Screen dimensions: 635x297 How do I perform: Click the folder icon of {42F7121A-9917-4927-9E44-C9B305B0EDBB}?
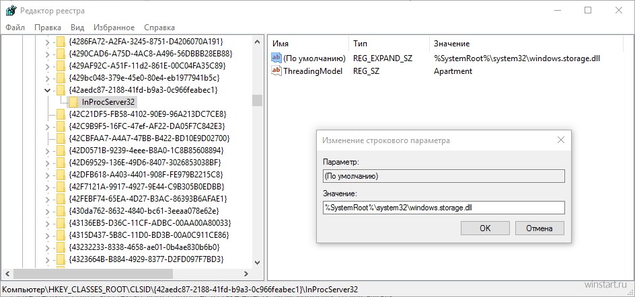click(x=61, y=187)
